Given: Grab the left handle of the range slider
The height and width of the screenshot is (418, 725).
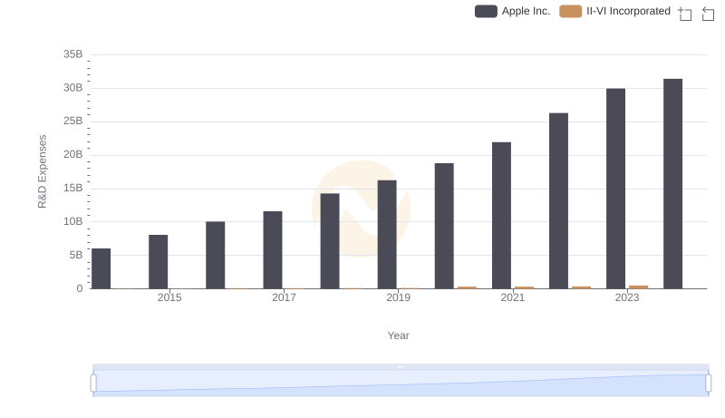Looking at the screenshot, I should [x=93, y=383].
